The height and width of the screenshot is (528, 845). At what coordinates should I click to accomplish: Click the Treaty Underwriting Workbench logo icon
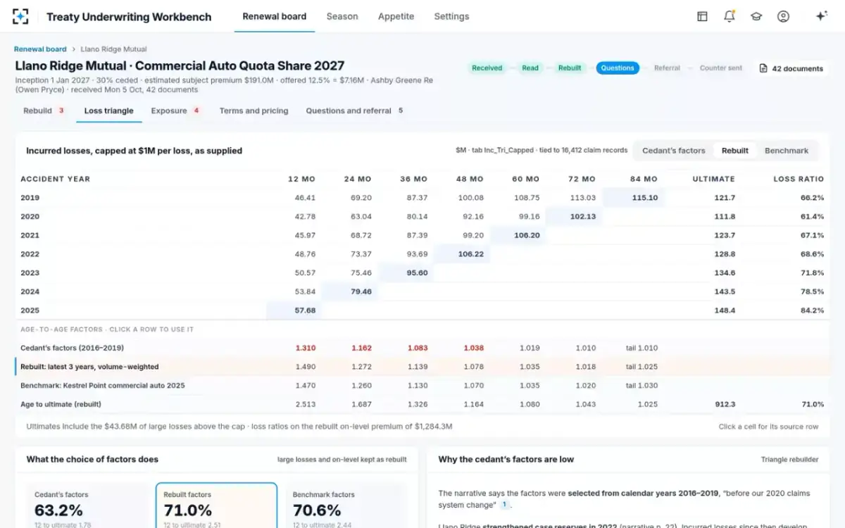click(21, 16)
